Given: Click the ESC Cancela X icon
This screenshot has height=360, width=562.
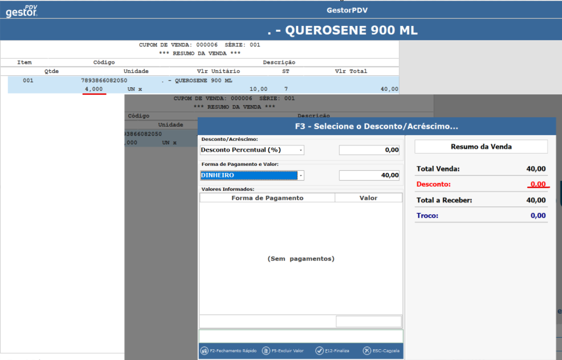Looking at the screenshot, I should tap(367, 351).
